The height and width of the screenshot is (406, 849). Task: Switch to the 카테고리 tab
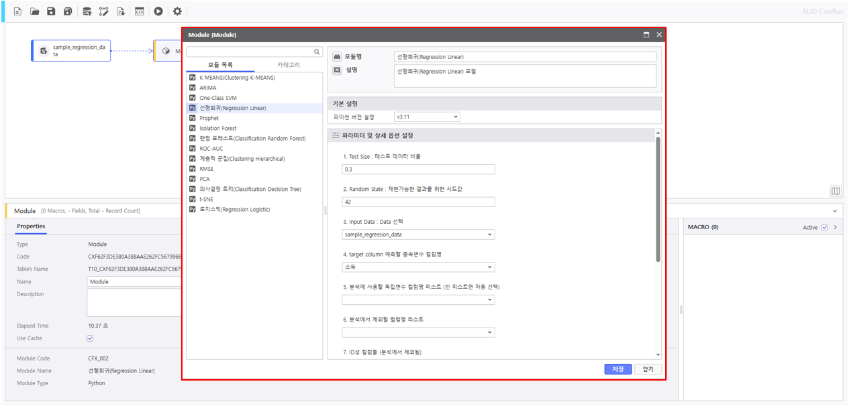click(x=289, y=65)
